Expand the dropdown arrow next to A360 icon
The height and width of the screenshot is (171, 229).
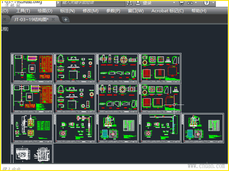(x=196, y=3)
